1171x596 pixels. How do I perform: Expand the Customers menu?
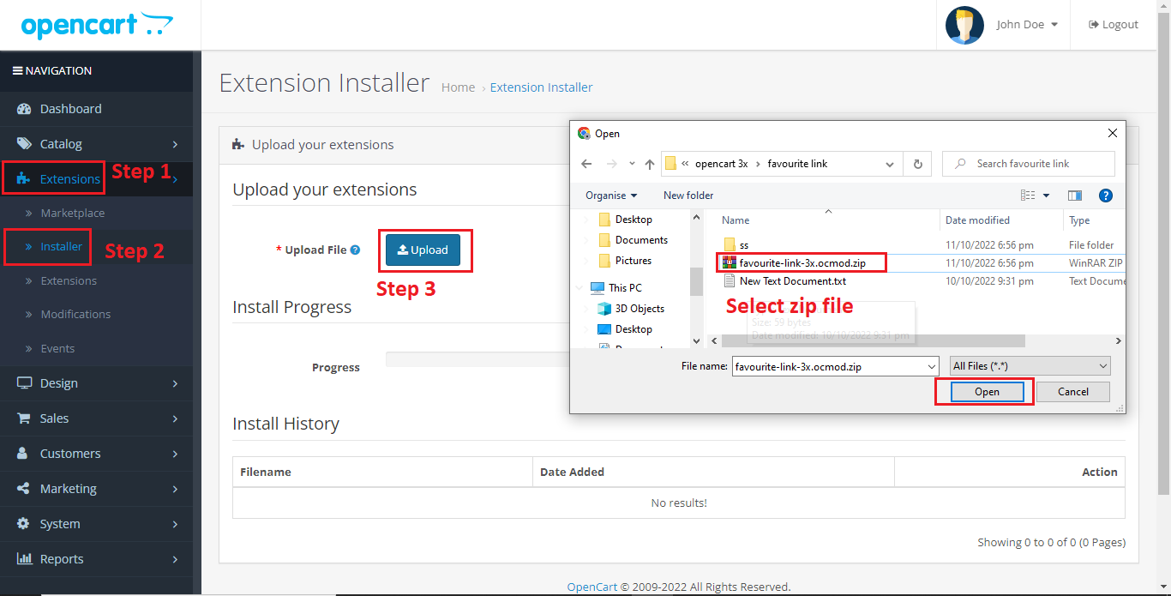point(96,454)
